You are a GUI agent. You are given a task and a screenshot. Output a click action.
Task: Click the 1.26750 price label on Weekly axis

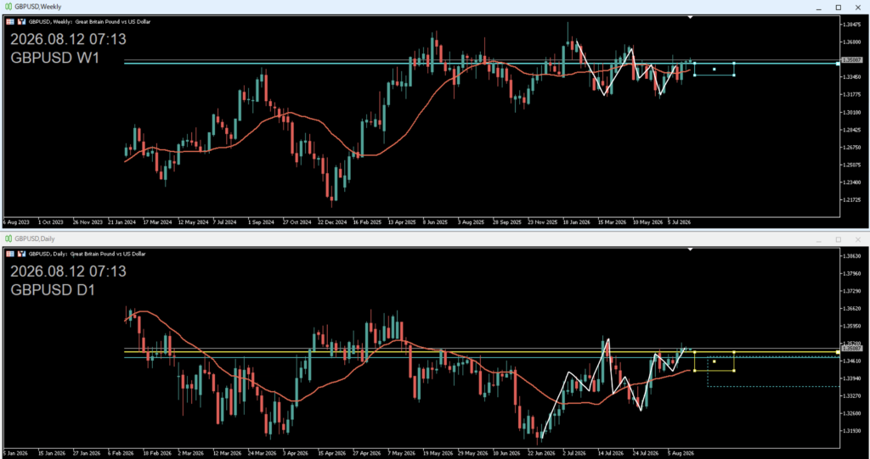[852, 148]
